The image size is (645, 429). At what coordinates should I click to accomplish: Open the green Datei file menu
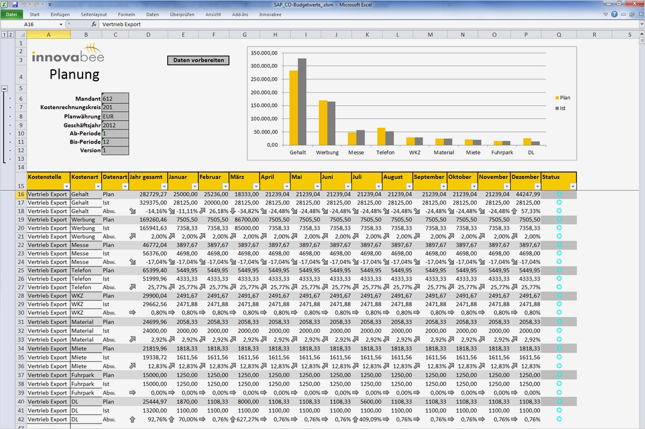pyautogui.click(x=11, y=15)
